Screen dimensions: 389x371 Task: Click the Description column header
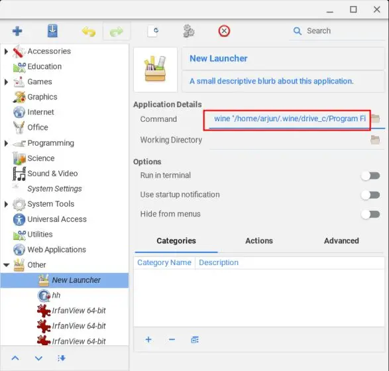219,262
